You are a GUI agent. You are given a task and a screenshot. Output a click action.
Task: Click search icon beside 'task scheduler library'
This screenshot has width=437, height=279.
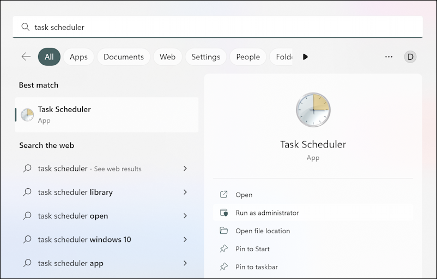pyautogui.click(x=27, y=192)
